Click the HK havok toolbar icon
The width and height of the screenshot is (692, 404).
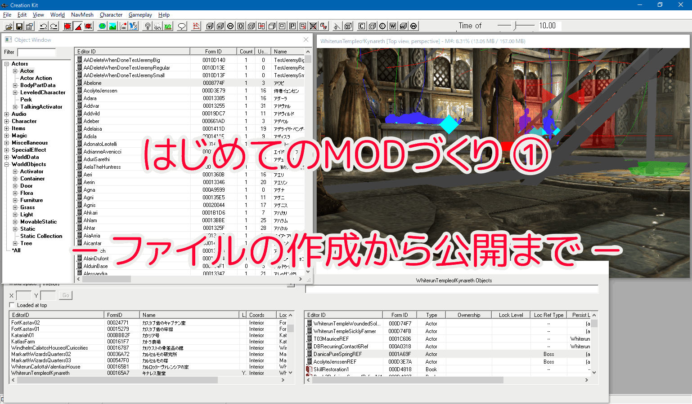coord(123,26)
